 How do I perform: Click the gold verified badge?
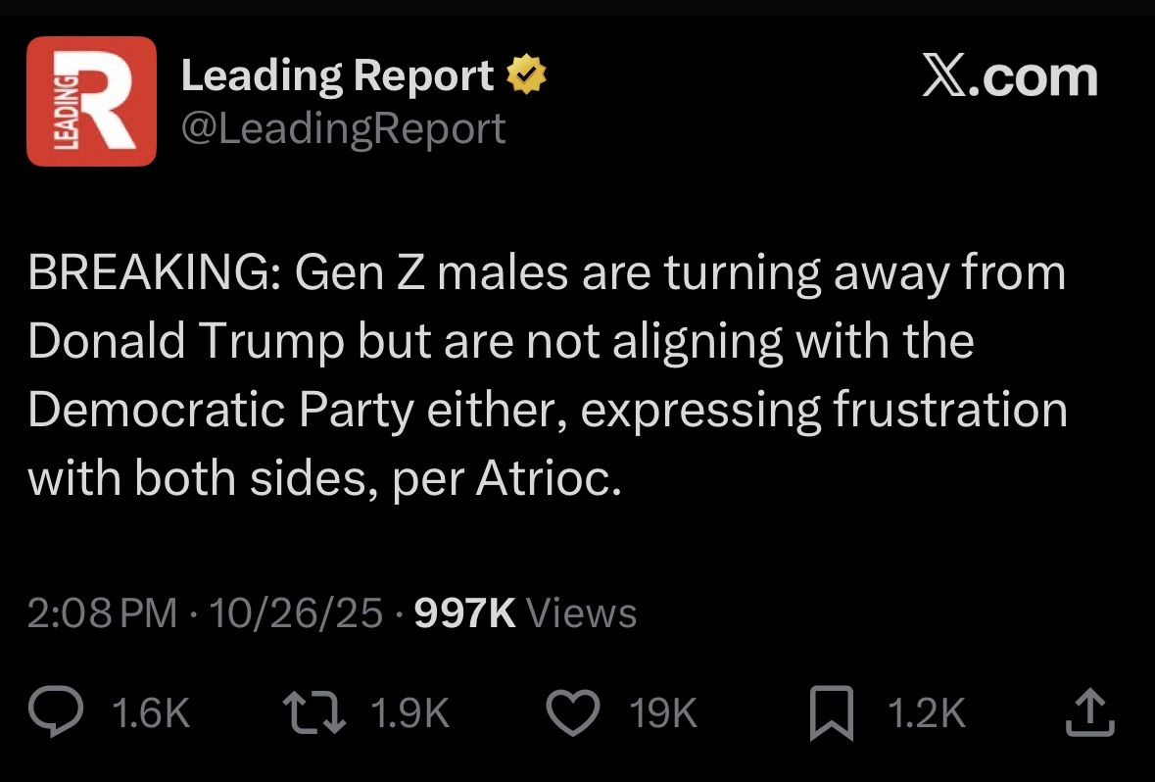(526, 76)
